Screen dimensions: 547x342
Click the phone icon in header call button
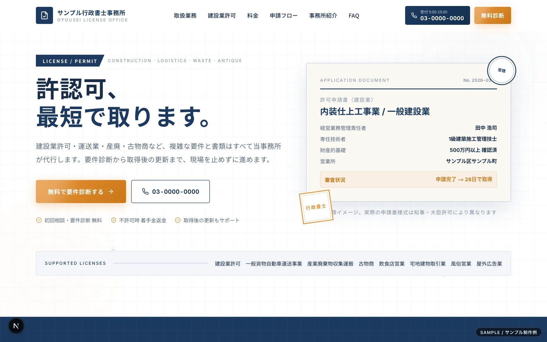pyautogui.click(x=414, y=15)
